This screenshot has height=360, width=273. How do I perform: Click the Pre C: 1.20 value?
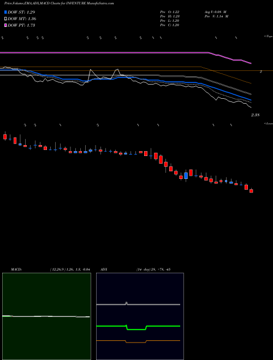[170, 25]
